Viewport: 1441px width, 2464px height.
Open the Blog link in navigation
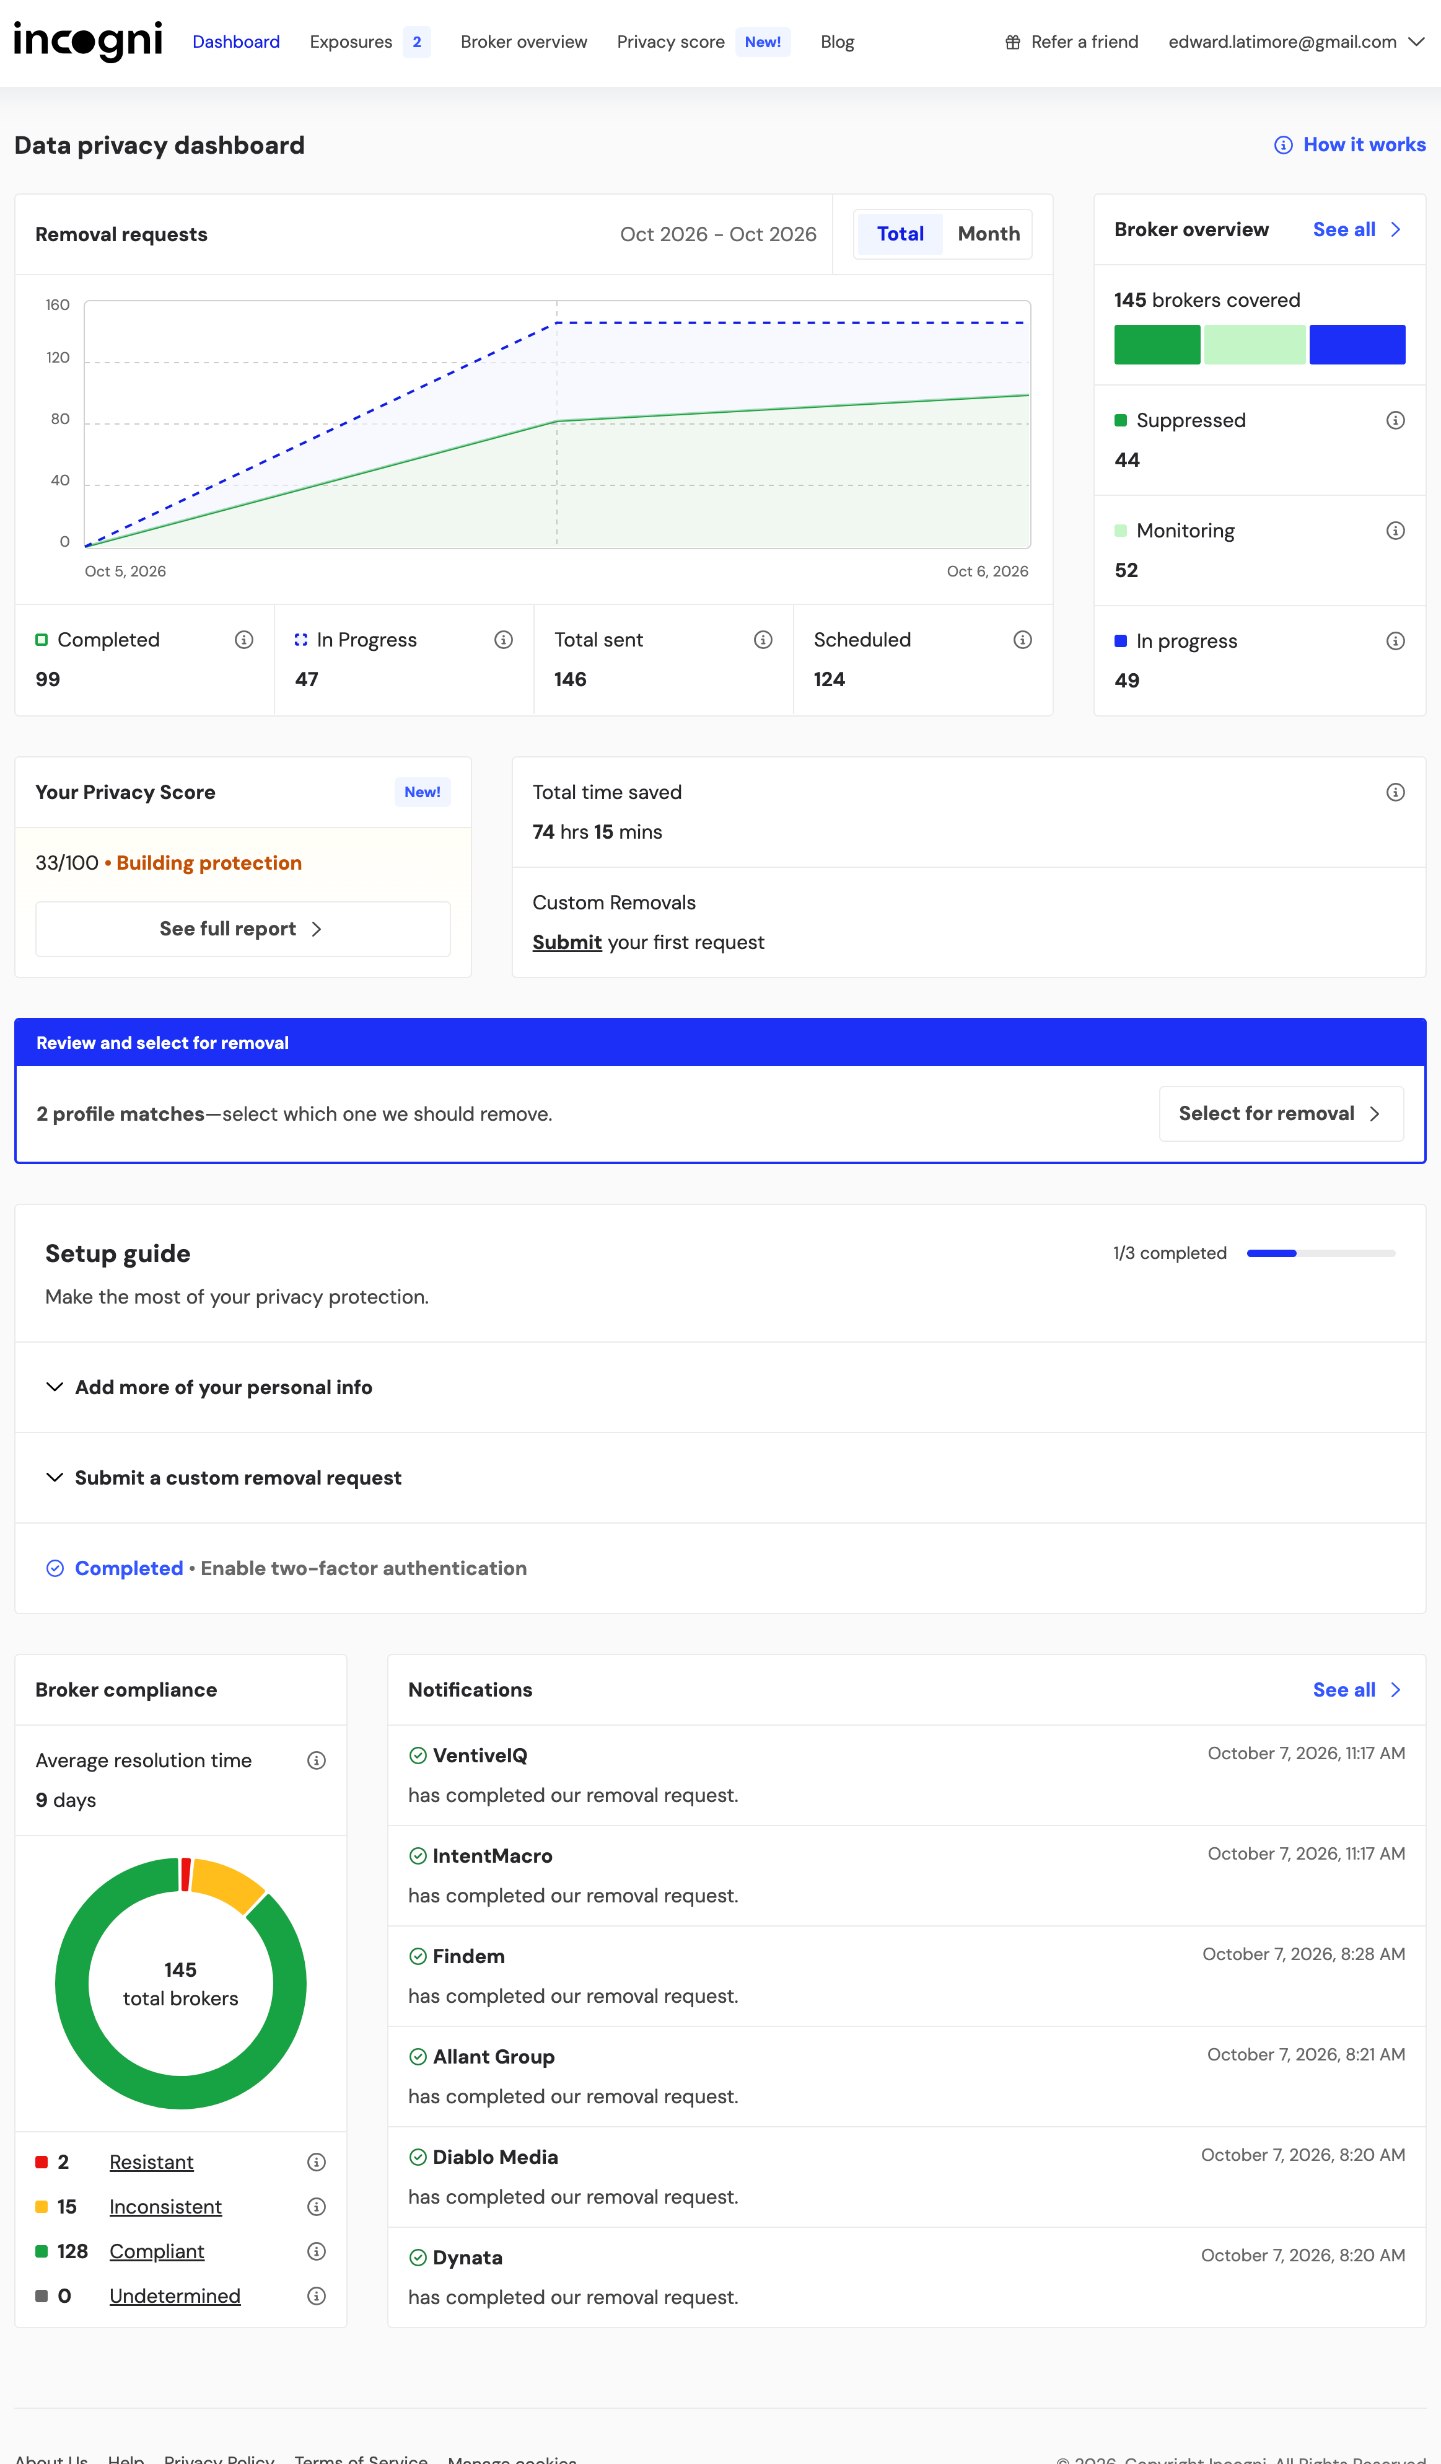[837, 42]
